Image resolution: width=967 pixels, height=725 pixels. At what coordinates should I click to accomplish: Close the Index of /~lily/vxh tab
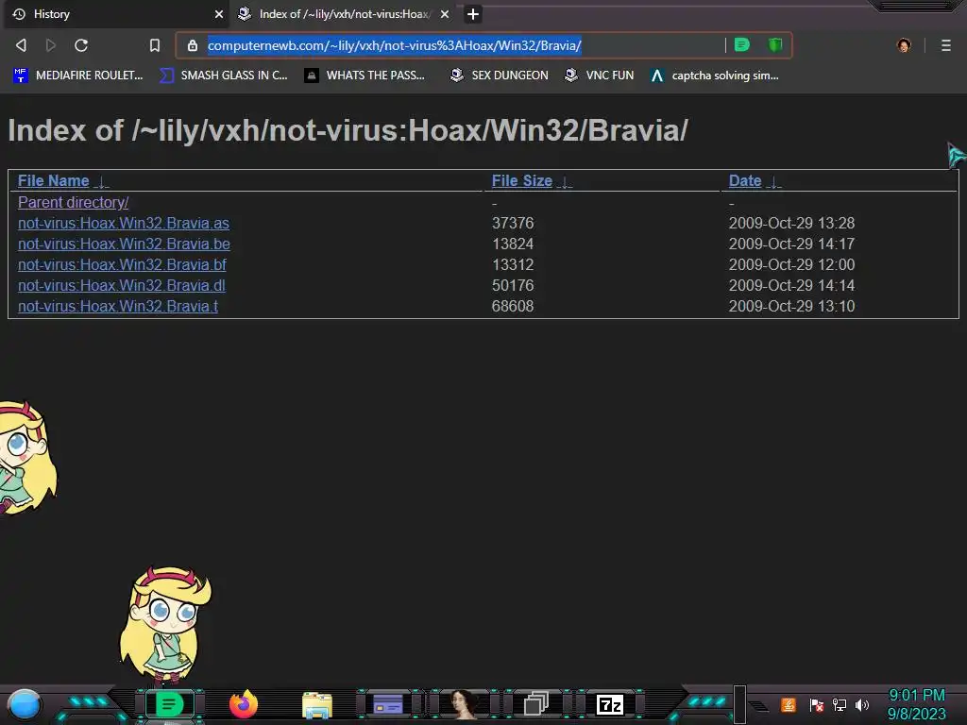445,14
